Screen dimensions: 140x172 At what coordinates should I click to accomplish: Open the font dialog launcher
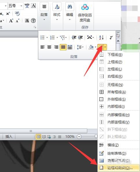click(x=35, y=27)
